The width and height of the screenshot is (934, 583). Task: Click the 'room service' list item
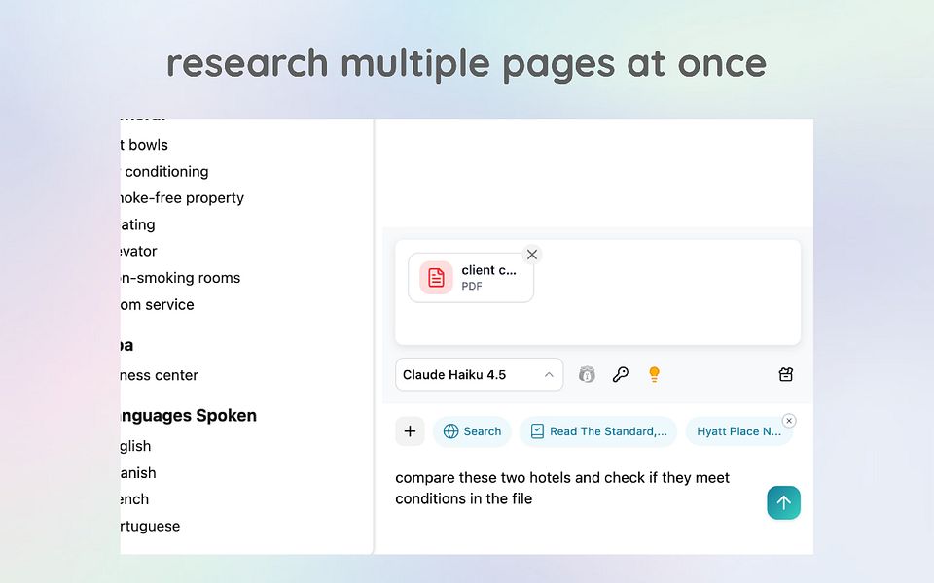[x=158, y=304]
